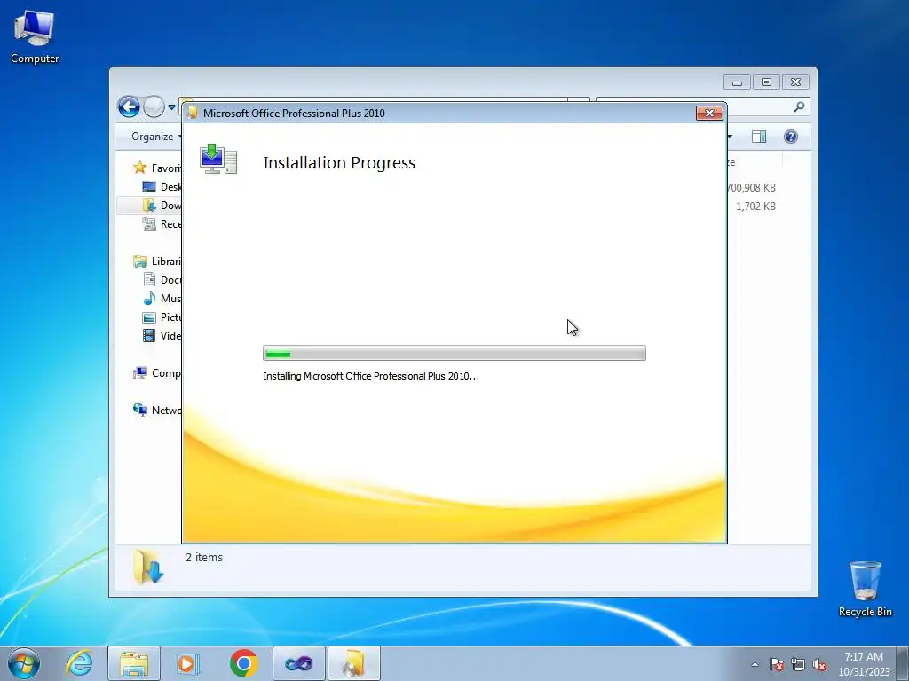Close the Office Professional Plus 2010 installer
Viewport: 909px width, 681px height.
[709, 113]
